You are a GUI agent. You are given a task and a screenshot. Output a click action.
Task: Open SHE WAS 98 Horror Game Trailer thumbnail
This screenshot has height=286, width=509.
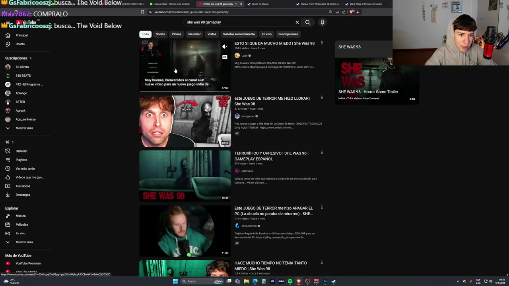coord(377,80)
